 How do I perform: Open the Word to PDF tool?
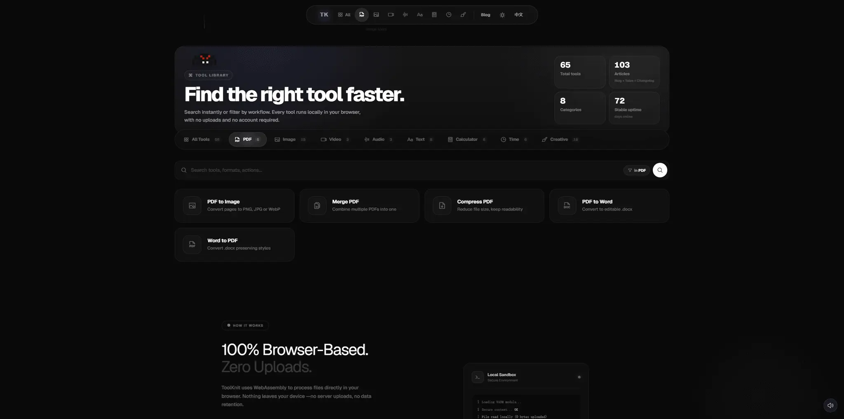[234, 244]
